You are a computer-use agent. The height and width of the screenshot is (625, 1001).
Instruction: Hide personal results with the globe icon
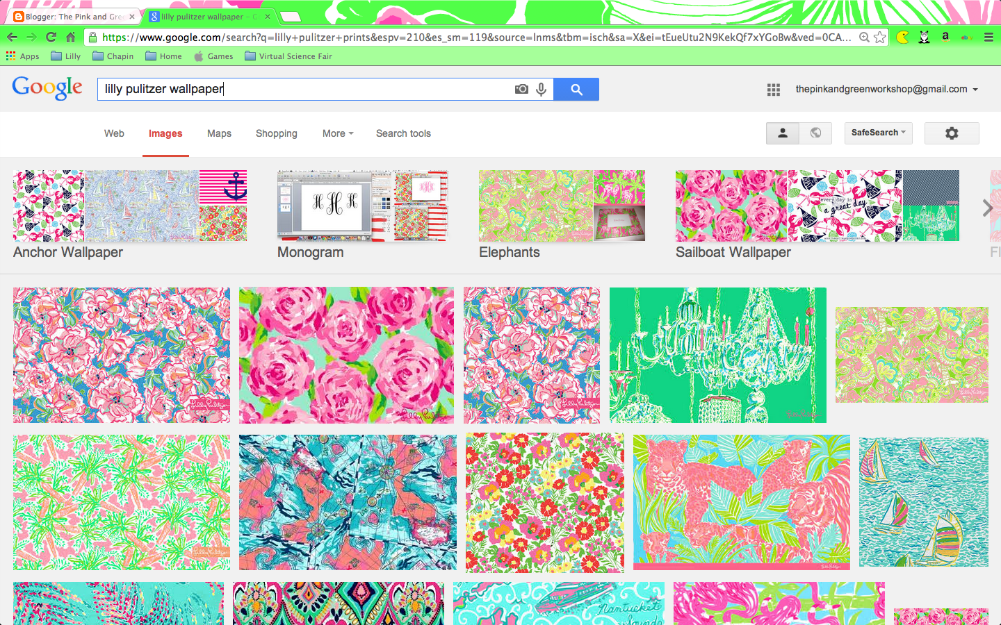(x=815, y=133)
